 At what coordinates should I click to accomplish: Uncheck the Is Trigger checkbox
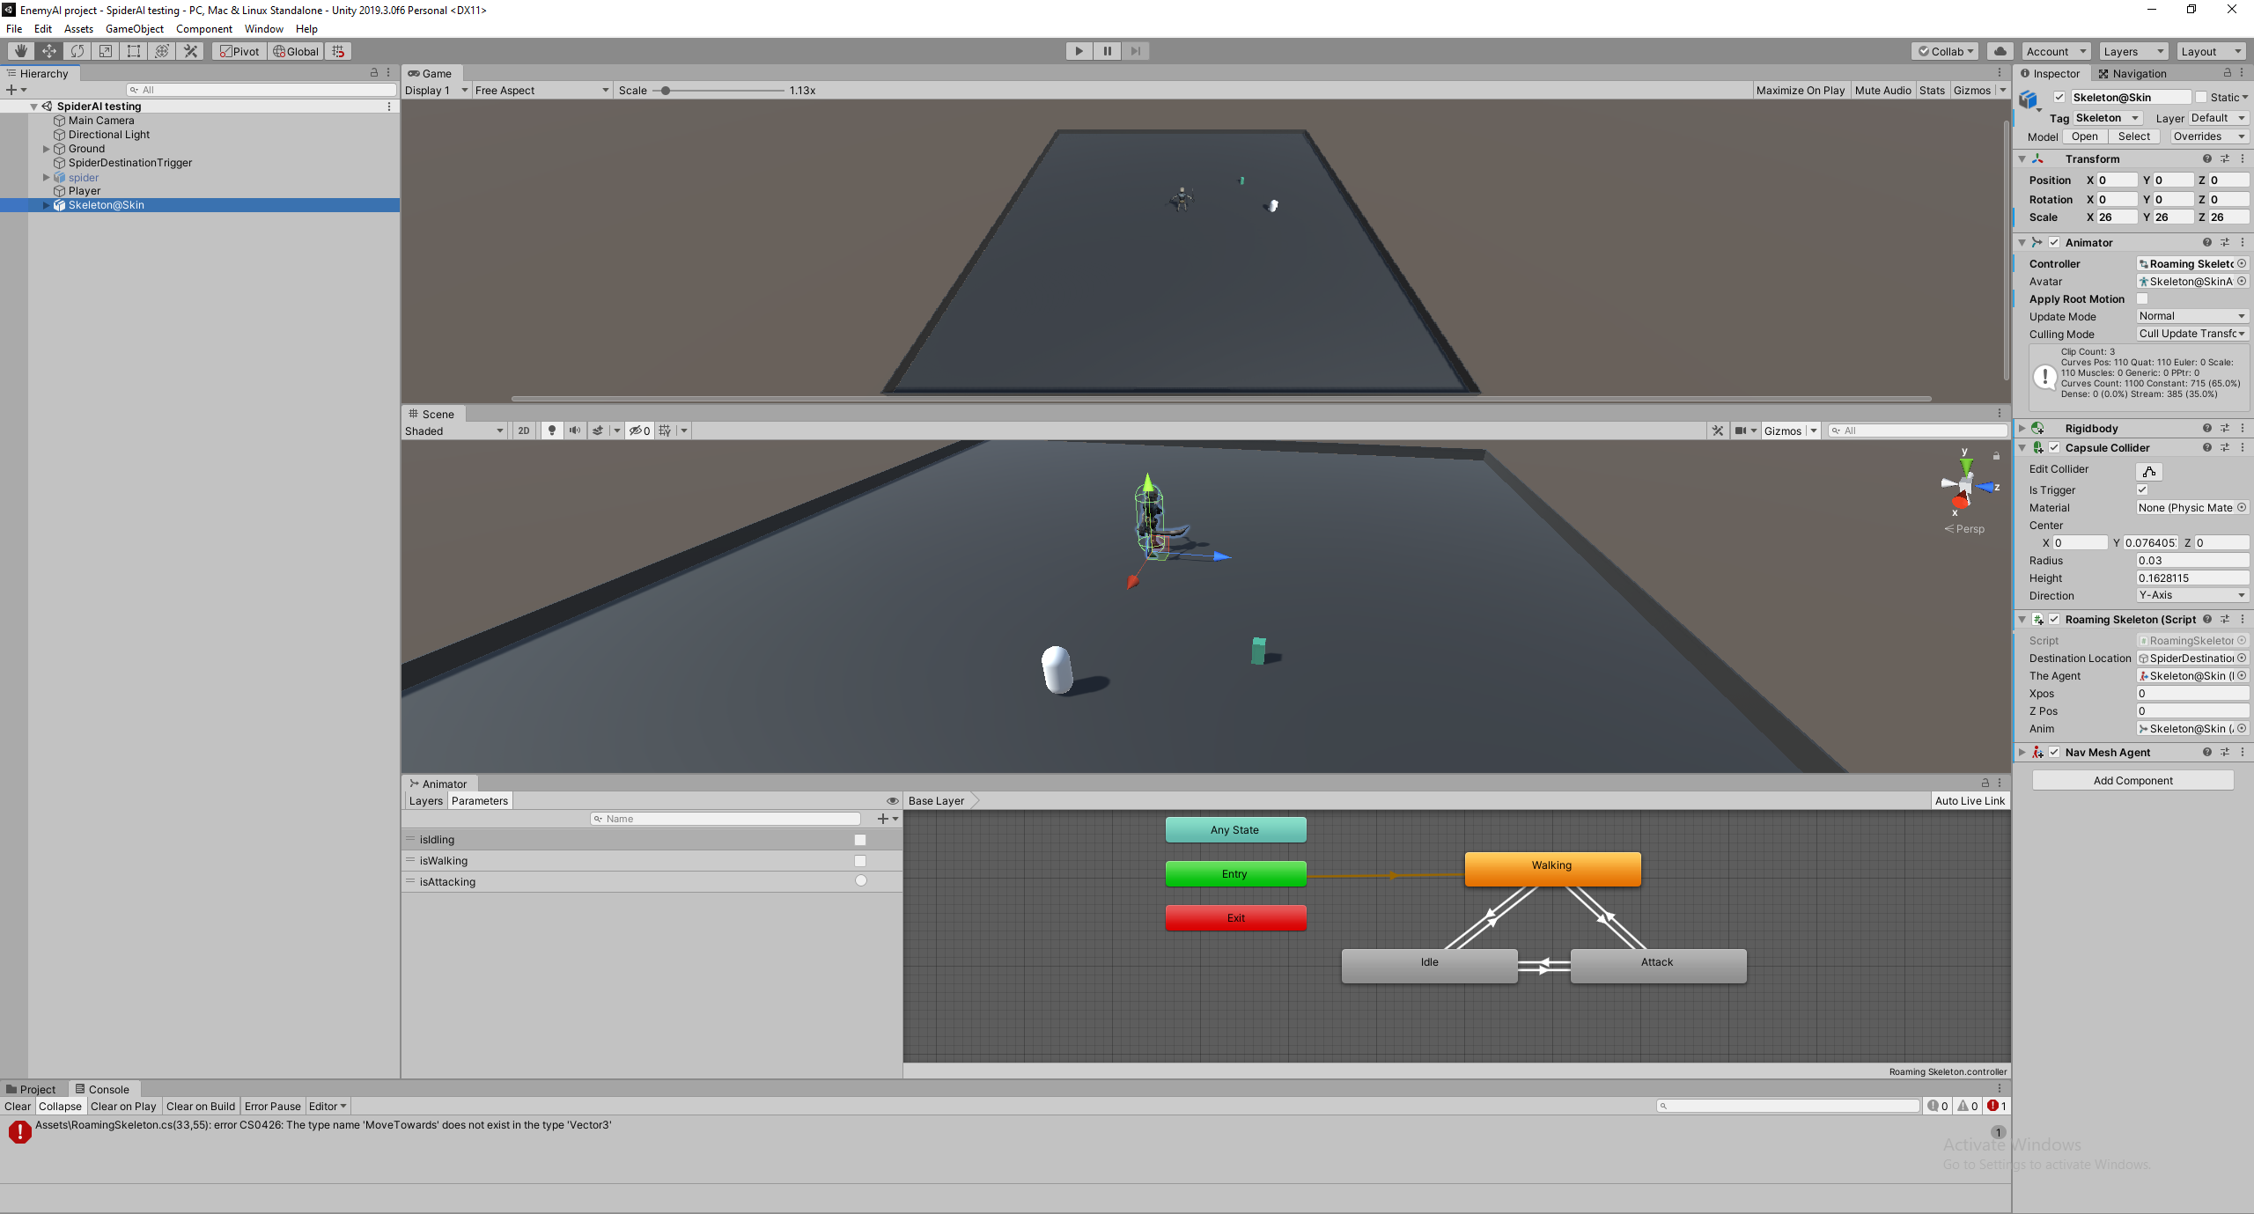pyautogui.click(x=2142, y=490)
